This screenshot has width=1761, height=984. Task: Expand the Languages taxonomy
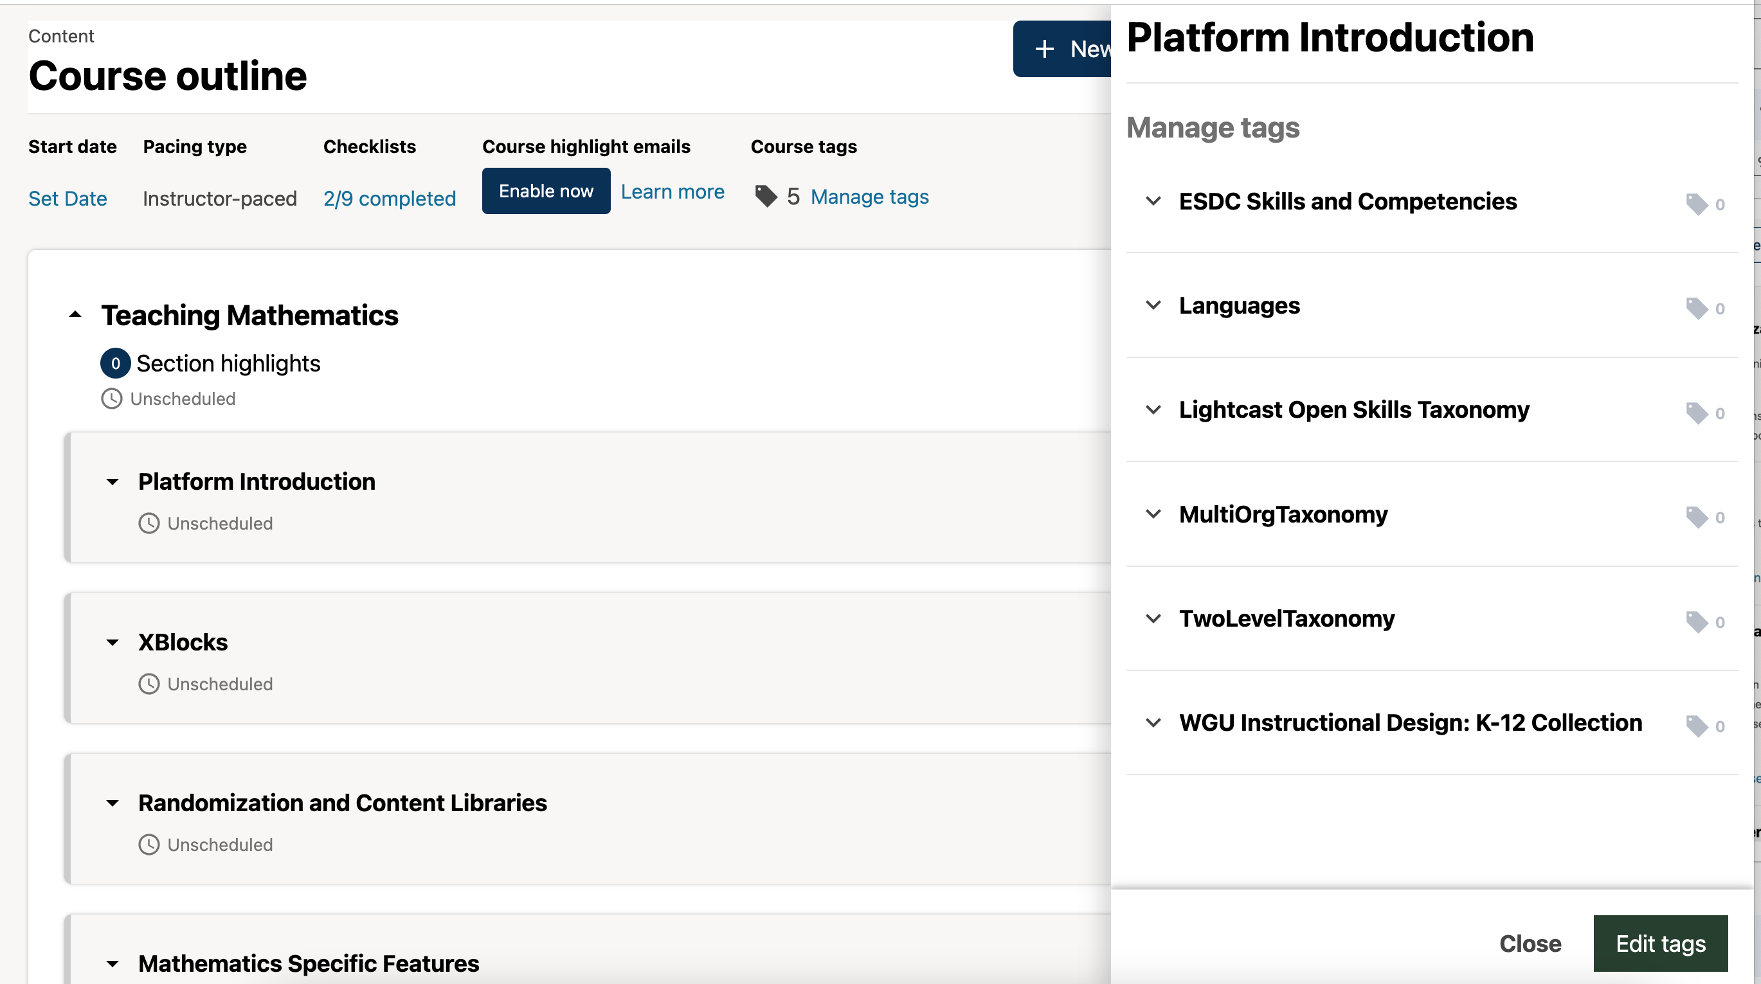[1153, 305]
